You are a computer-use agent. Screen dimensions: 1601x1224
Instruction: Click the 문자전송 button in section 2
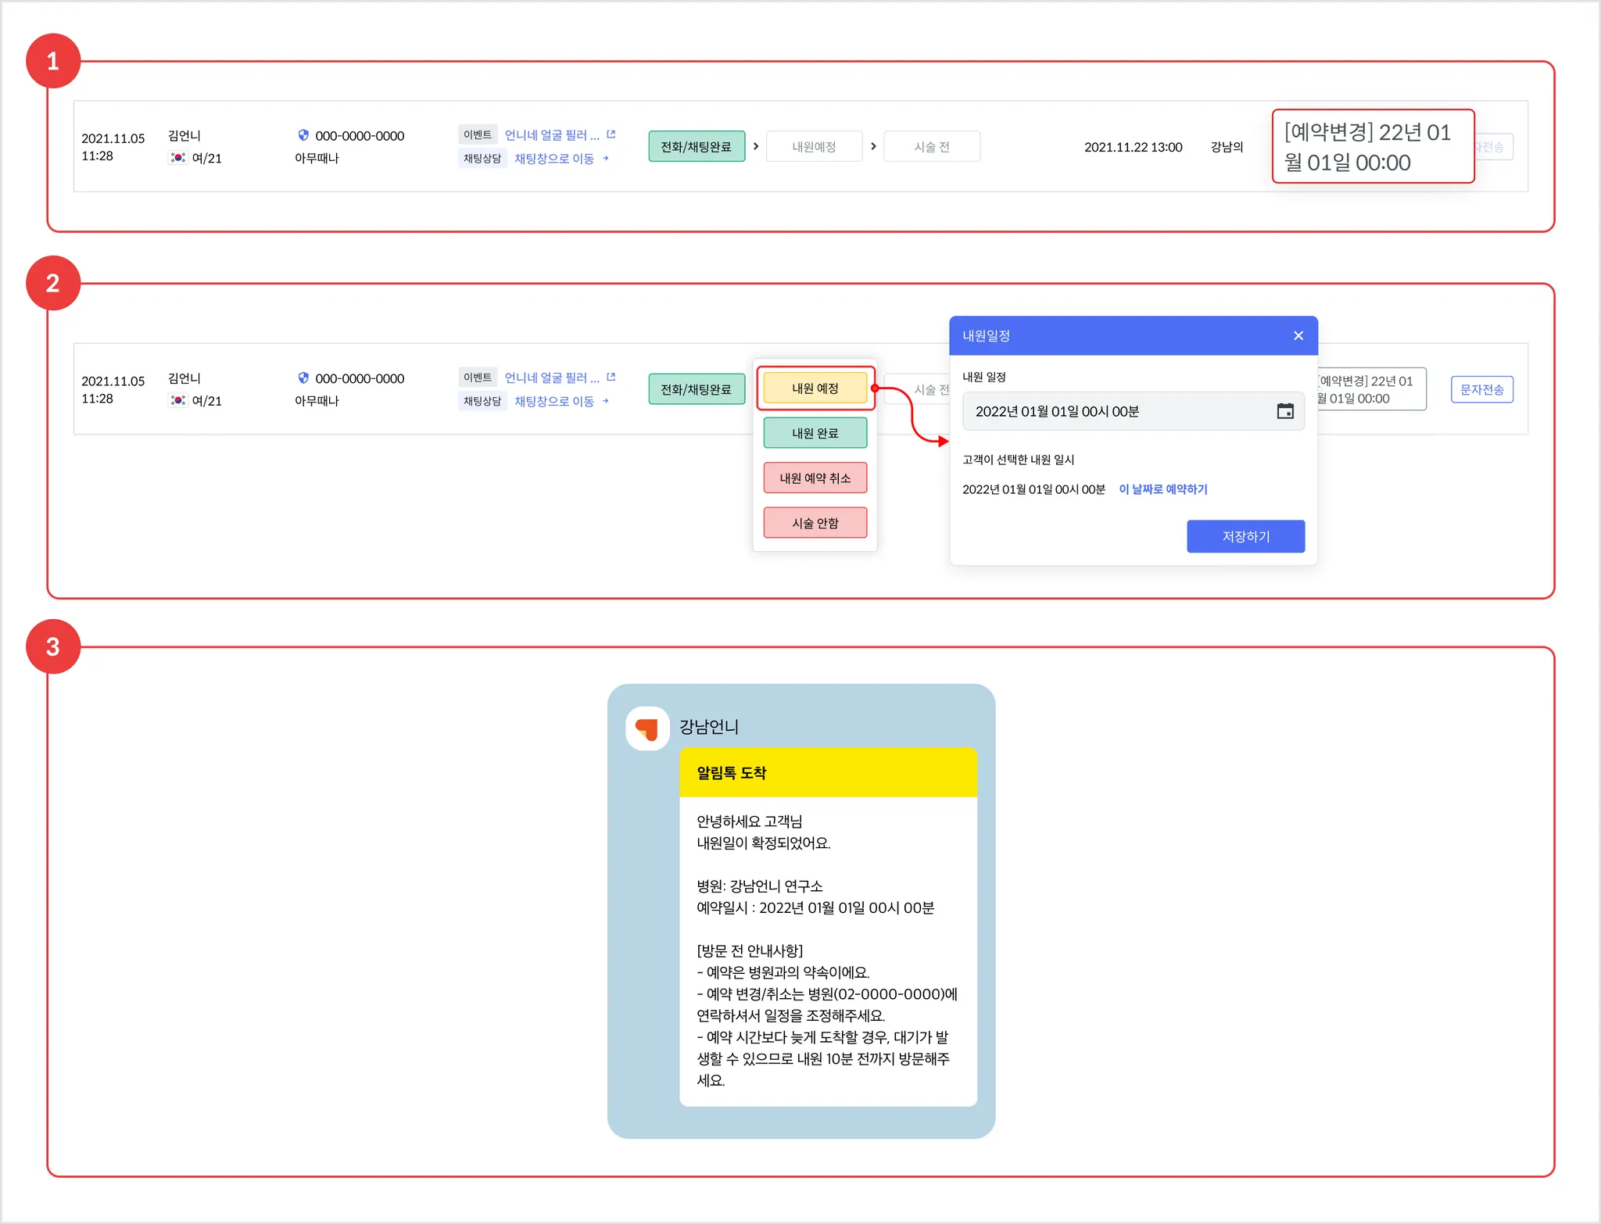coord(1481,389)
